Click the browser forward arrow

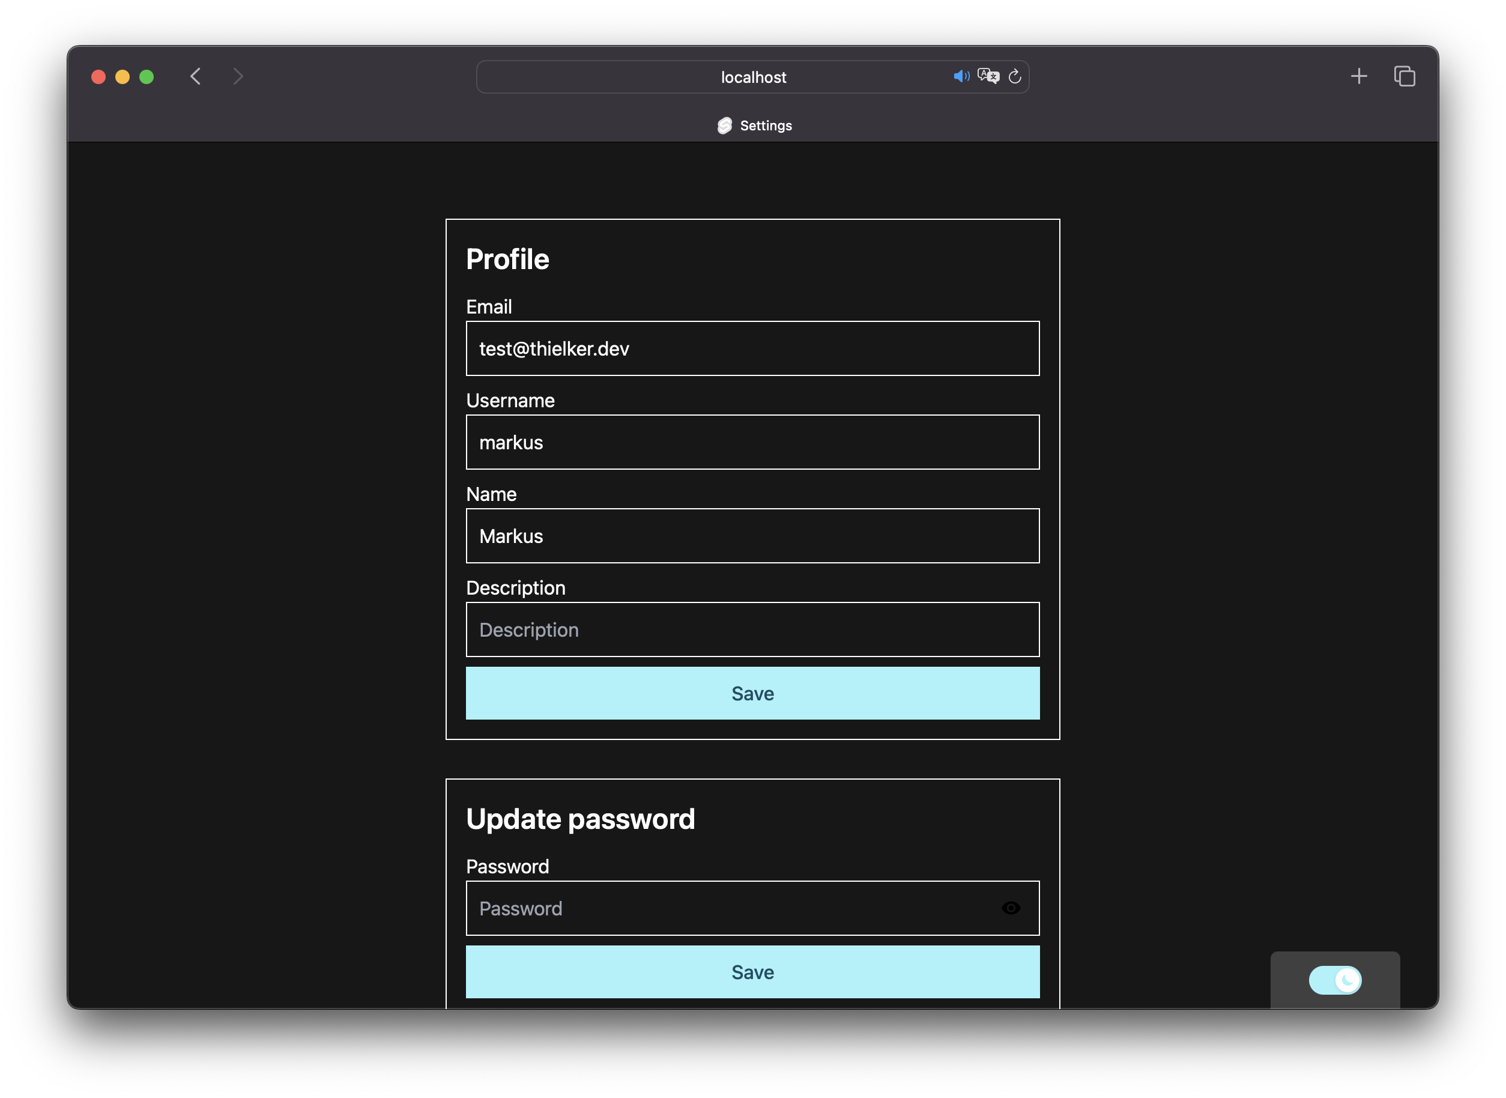(x=238, y=76)
